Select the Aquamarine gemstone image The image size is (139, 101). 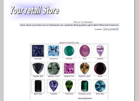click(53, 51)
